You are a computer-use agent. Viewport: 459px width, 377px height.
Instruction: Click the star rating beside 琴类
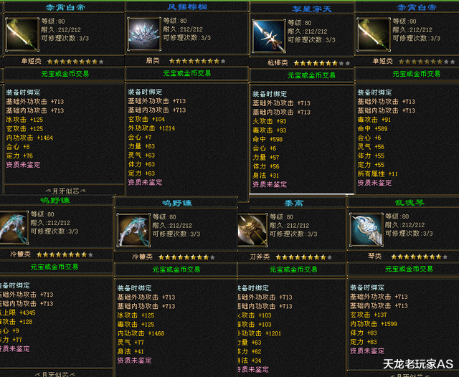click(420, 257)
